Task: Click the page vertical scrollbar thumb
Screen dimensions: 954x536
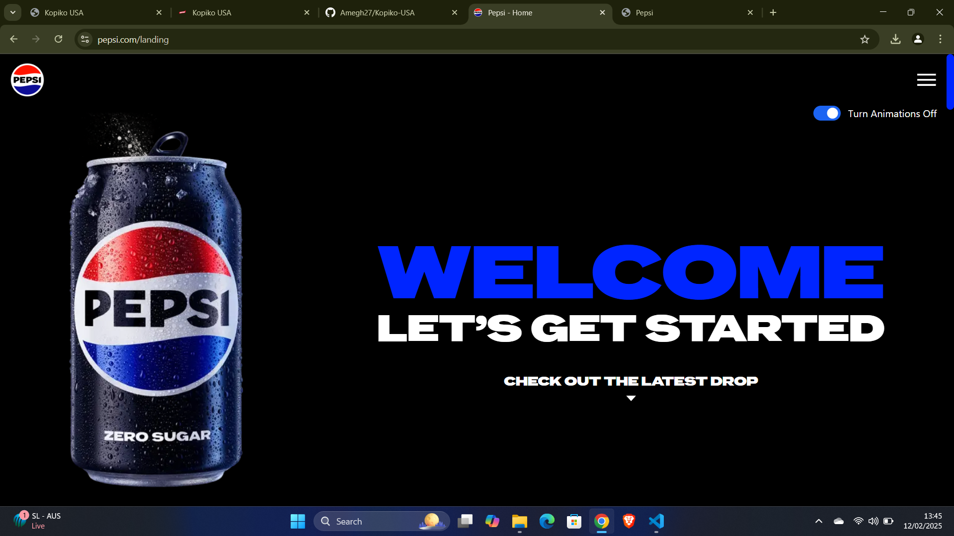Action: coord(950,82)
